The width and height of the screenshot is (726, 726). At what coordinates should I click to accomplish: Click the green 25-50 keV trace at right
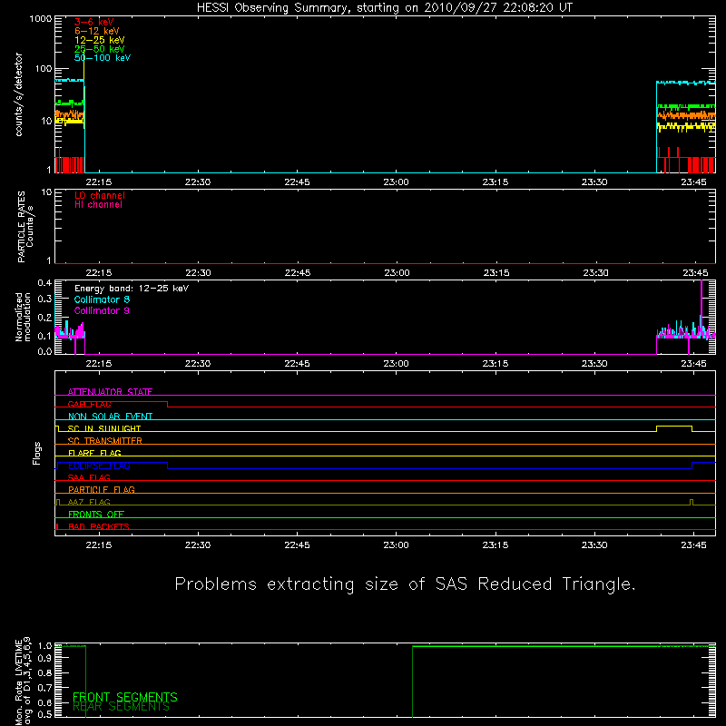pos(686,106)
